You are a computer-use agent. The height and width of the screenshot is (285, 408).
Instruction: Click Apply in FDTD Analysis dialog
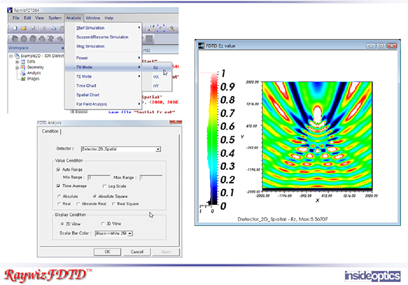coord(166,252)
